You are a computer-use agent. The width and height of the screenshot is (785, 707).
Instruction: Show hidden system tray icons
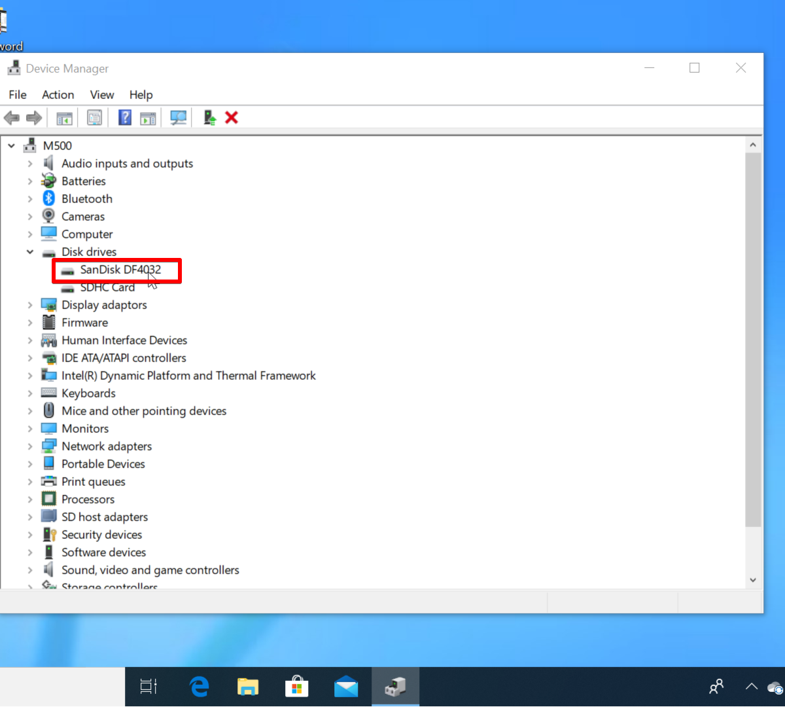click(752, 687)
